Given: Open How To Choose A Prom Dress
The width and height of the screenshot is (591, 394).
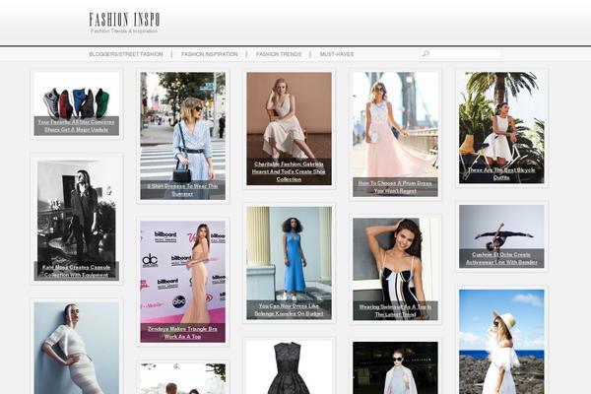Looking at the screenshot, I should (395, 187).
